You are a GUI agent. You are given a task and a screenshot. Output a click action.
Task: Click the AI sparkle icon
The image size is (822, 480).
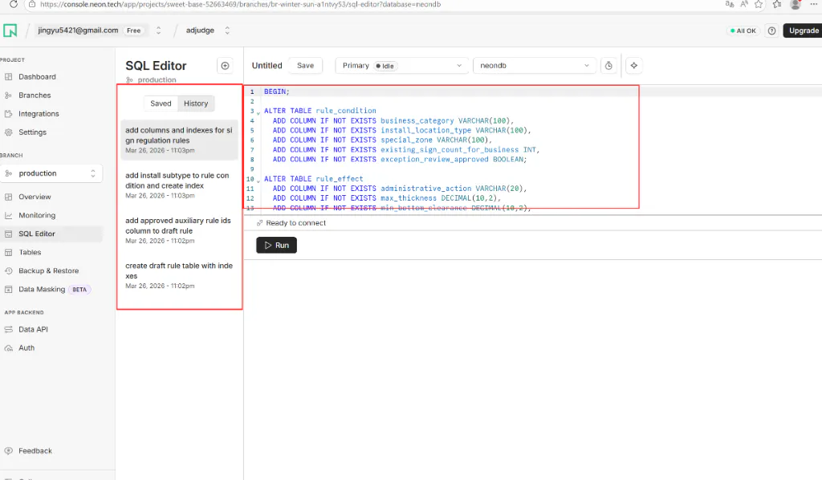[x=634, y=66]
